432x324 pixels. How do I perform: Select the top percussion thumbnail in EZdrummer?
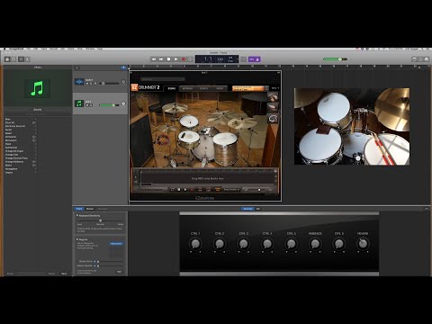(x=273, y=97)
